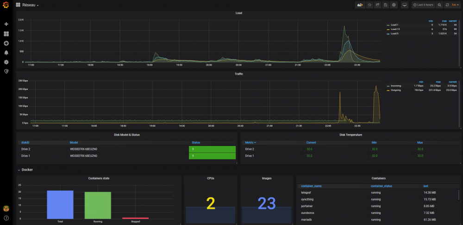The width and height of the screenshot is (463, 225).
Task: Sort Load legend by max column
Action: coord(444,21)
